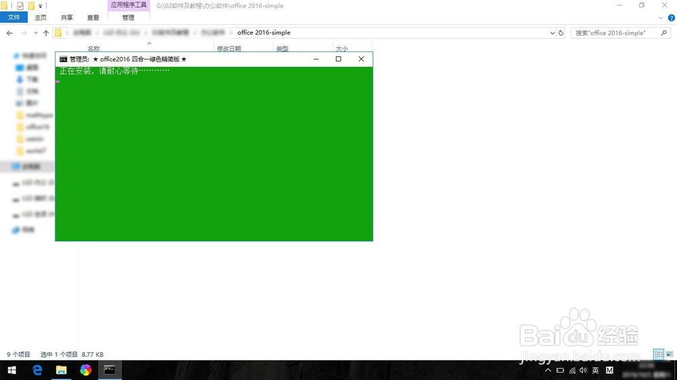Image resolution: width=677 pixels, height=380 pixels.
Task: Maximize the office2016 console window
Action: (338, 59)
